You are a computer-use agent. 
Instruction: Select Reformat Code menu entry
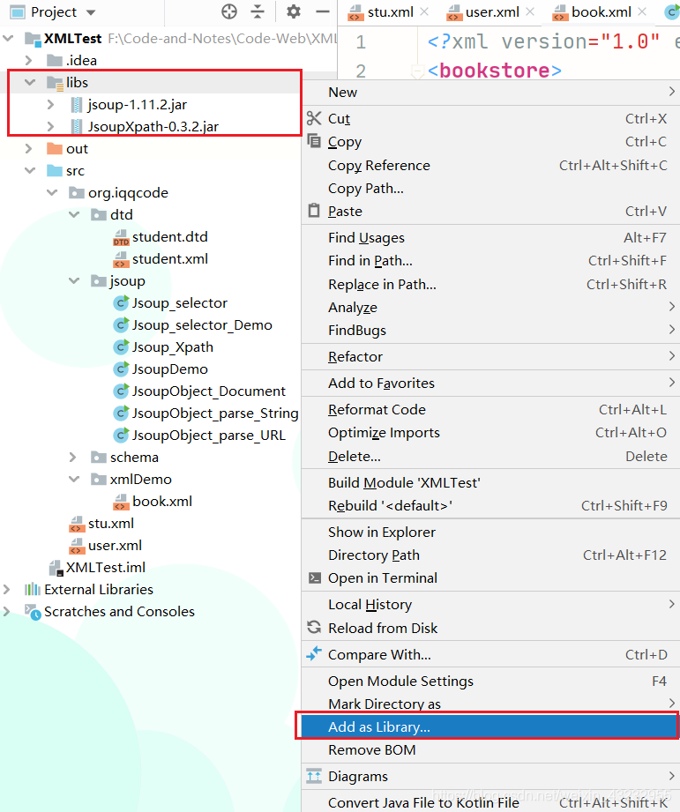pos(490,410)
